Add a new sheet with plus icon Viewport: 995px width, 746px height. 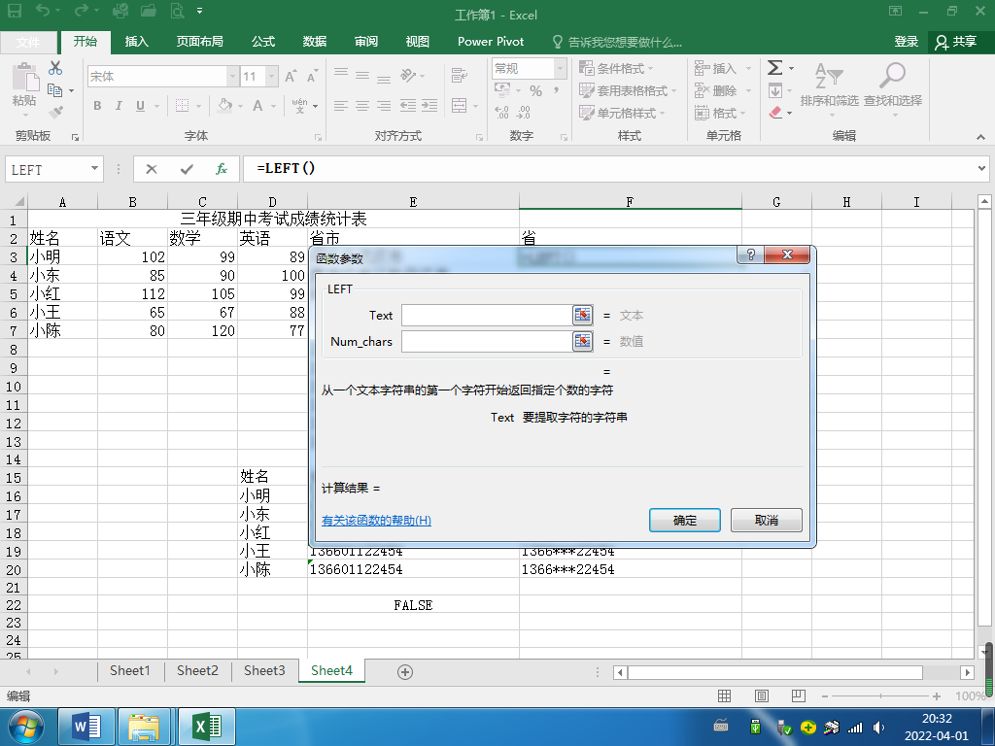[x=405, y=672]
